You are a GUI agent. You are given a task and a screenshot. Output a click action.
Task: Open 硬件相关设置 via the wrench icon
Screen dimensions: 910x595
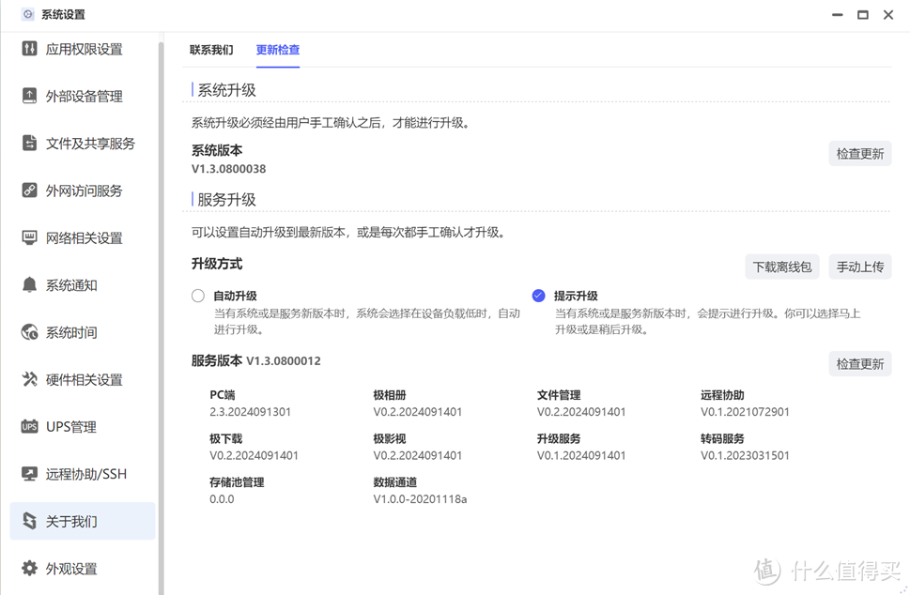(28, 379)
